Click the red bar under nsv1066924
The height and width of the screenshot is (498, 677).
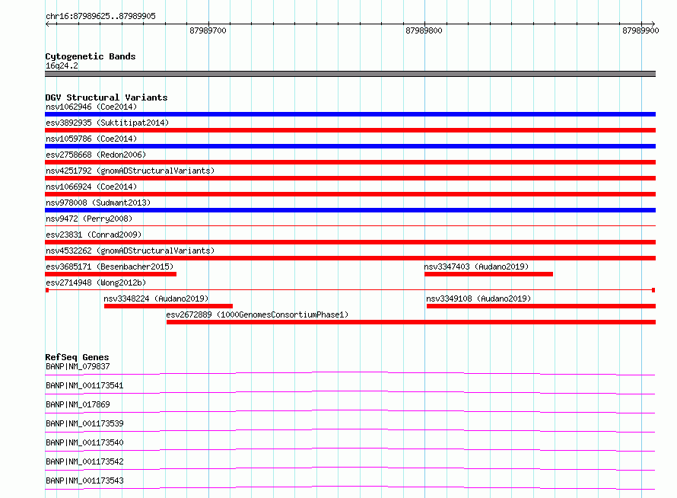point(350,194)
